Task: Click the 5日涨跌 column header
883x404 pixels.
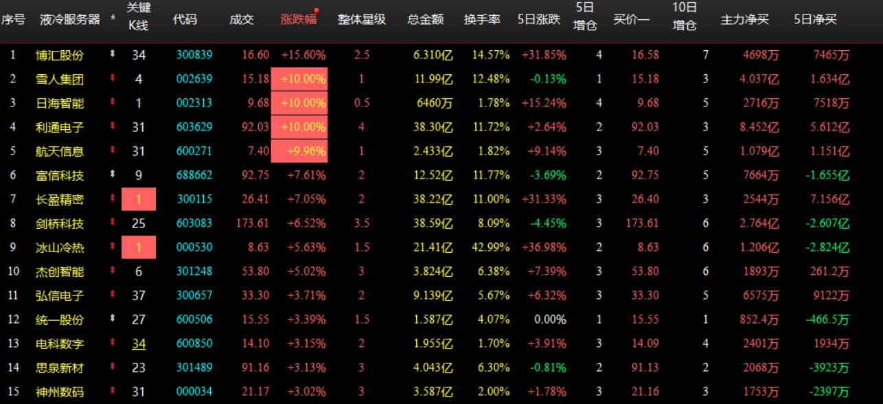Action: coord(539,19)
